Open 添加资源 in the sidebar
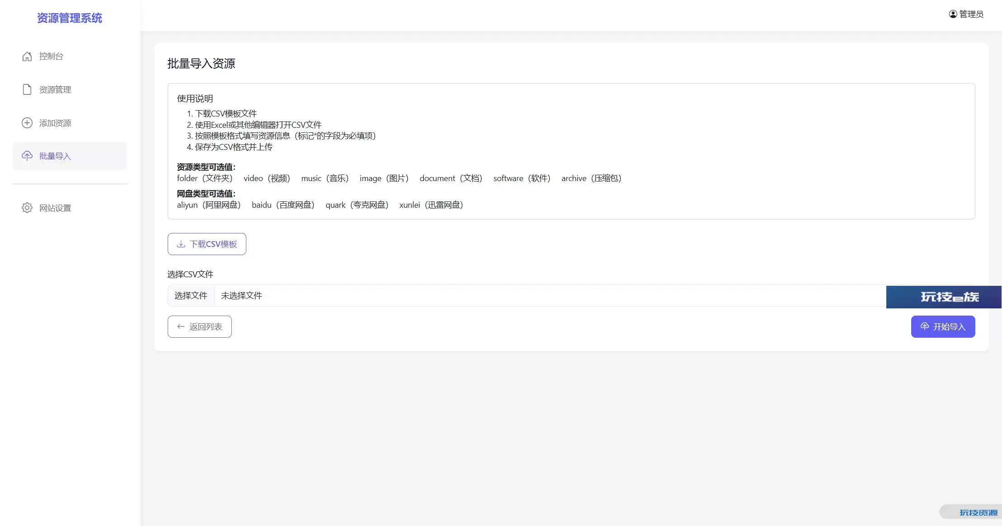 coord(70,123)
